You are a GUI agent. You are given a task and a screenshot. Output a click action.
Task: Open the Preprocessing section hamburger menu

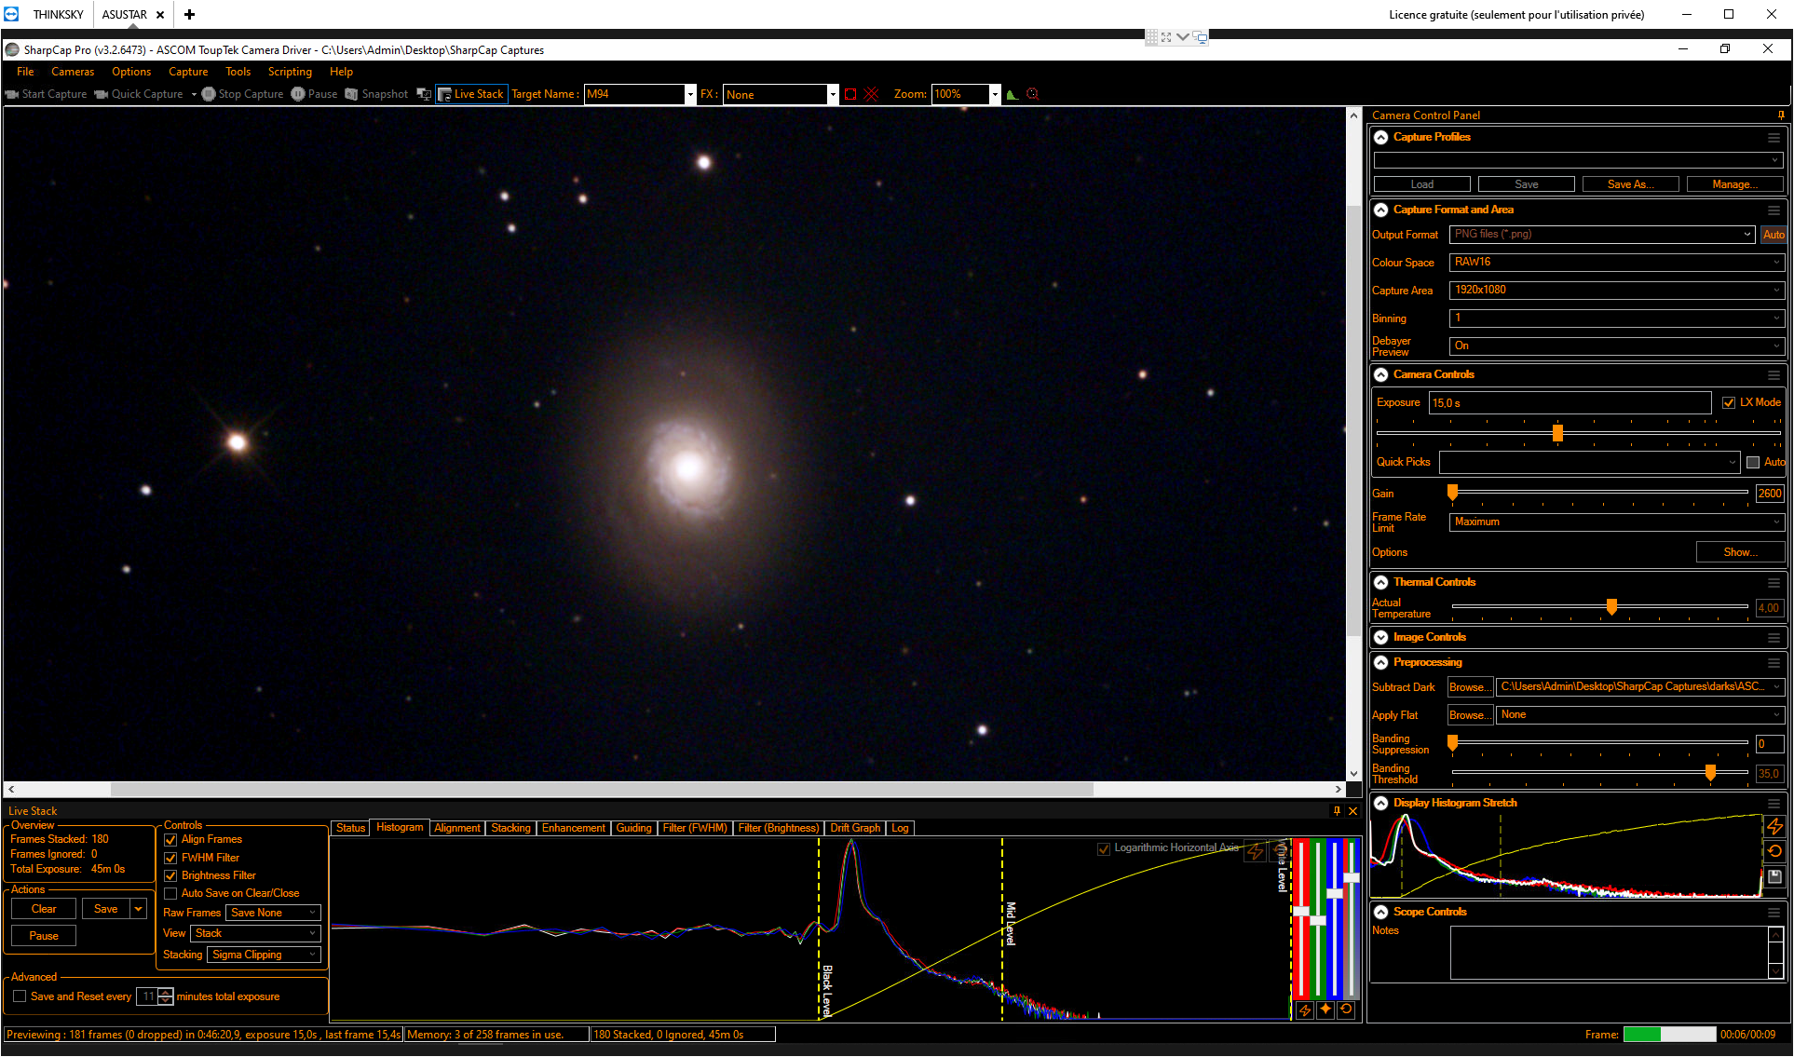pyautogui.click(x=1774, y=663)
